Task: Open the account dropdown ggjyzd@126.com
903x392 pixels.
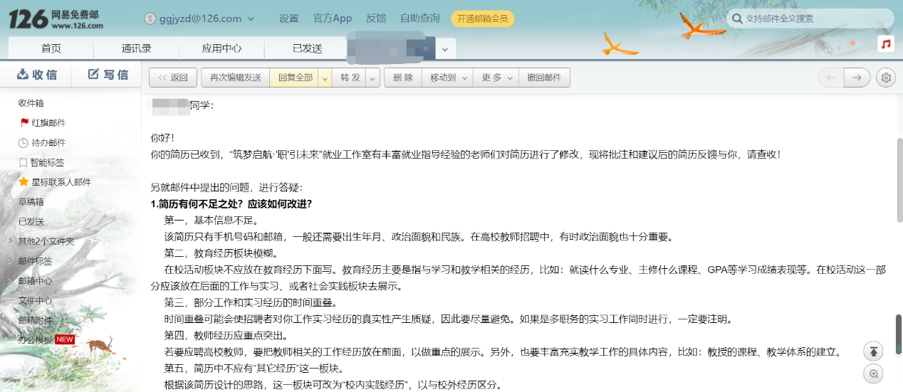Action: [202, 18]
